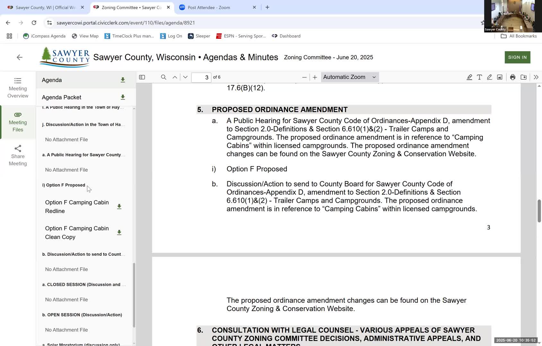Download the Agenda file
Screen dimensions: 542x346
pyautogui.click(x=123, y=80)
